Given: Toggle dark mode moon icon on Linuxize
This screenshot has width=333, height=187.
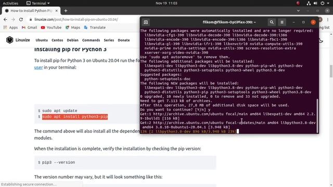Looking at the screenshot, I should point(321,41).
